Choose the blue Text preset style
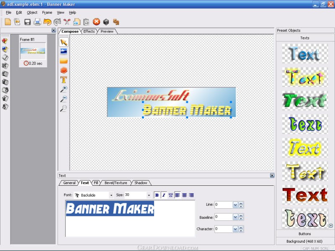The height and width of the screenshot is (251, 335). (x=305, y=54)
